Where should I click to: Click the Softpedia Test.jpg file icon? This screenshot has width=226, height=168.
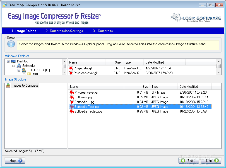click(x=72, y=107)
